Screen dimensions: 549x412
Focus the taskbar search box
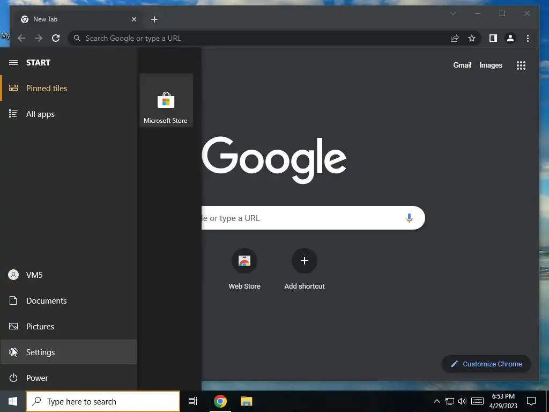pos(103,401)
